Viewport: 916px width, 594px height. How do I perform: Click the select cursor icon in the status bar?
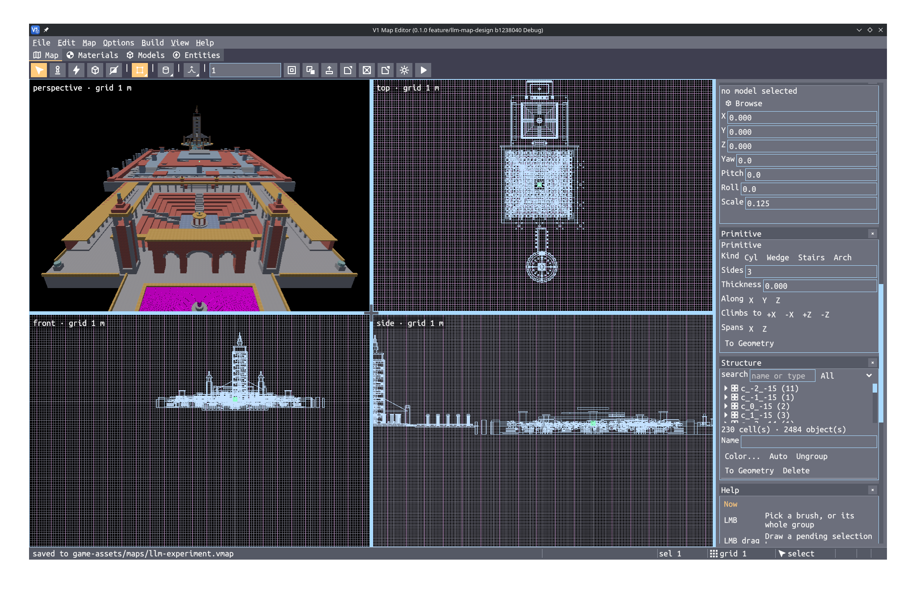tap(782, 554)
